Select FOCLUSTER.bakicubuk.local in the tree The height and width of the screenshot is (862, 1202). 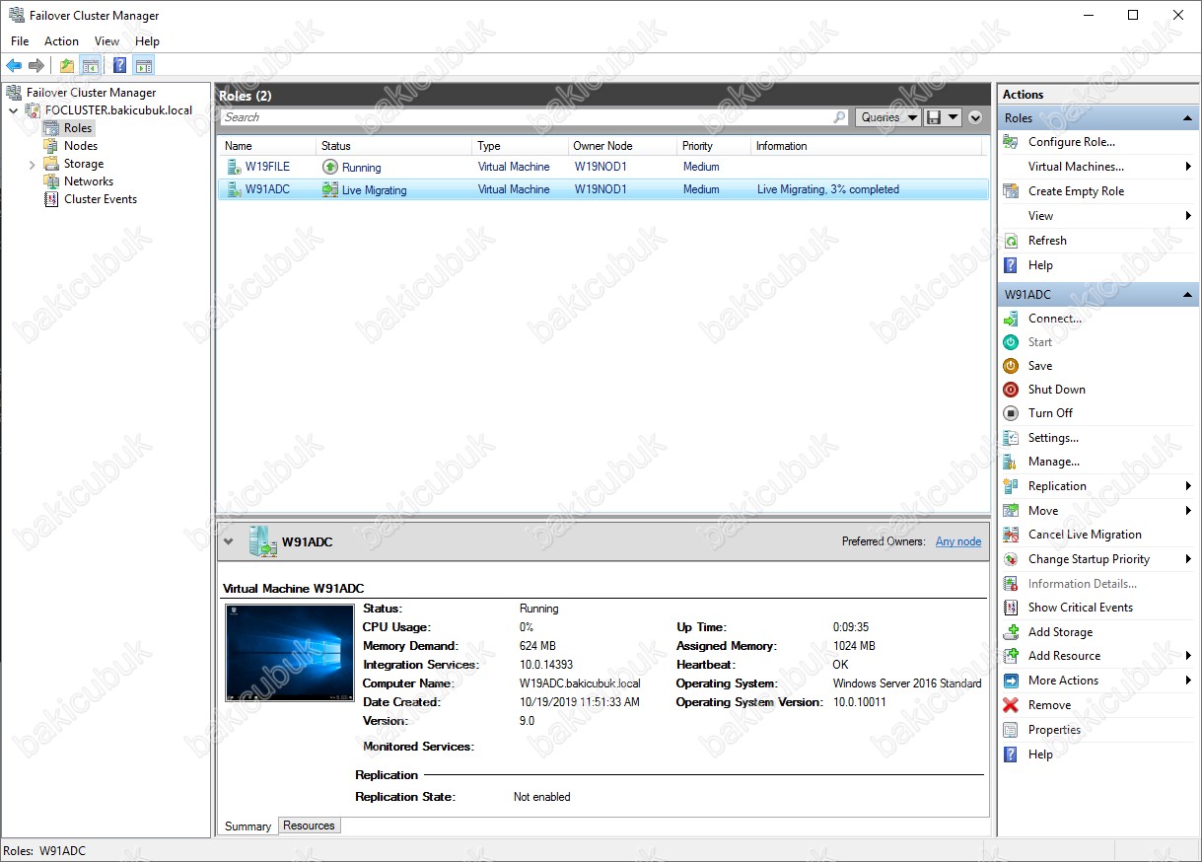coord(118,110)
